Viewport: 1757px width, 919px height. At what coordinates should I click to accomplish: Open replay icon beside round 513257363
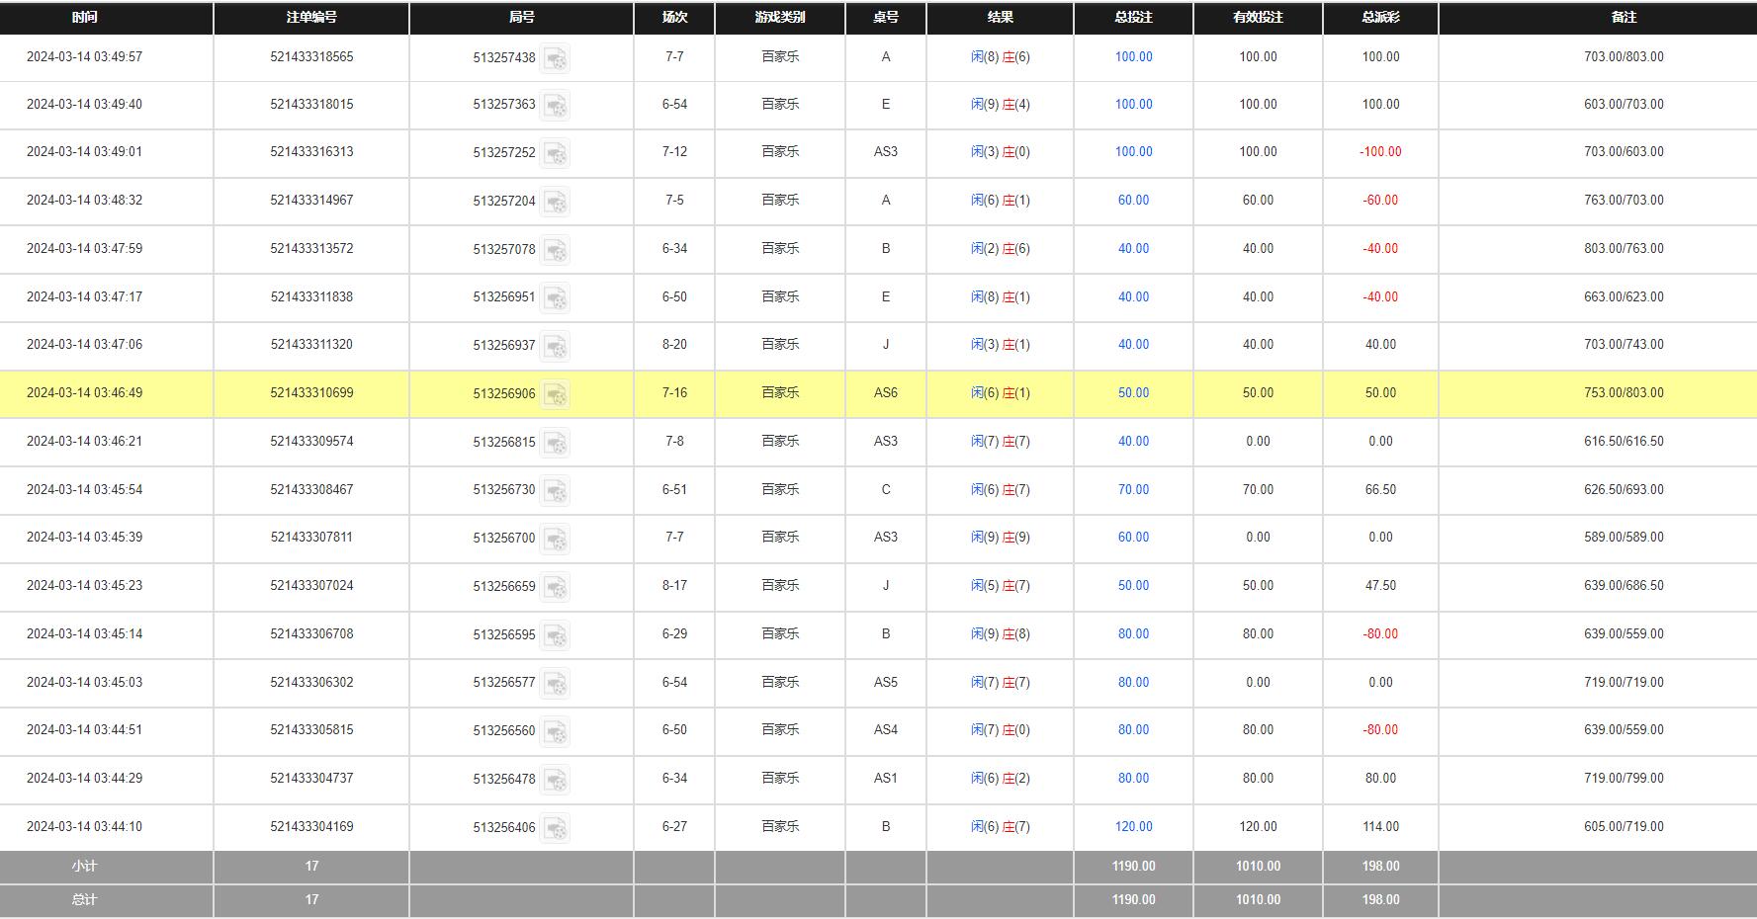tap(555, 106)
